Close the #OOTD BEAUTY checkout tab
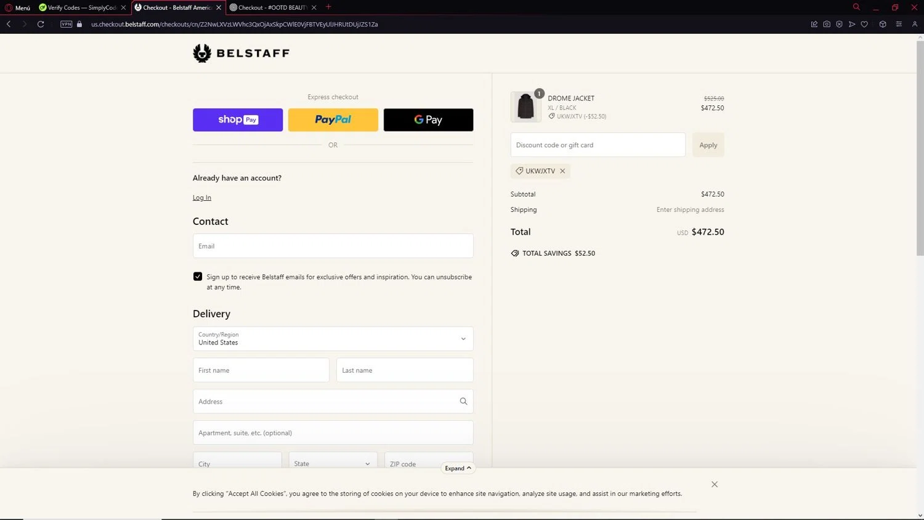Screen dimensions: 924x520 tap(314, 7)
